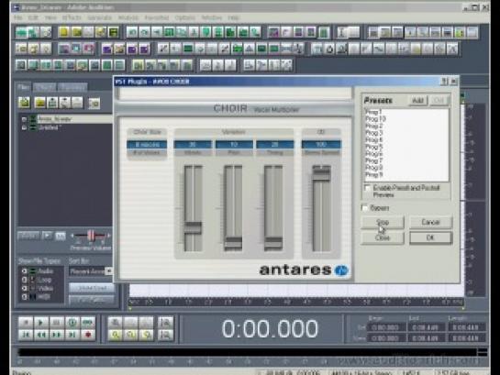The image size is (500, 375).
Task: Toggle the Files panel Loop preview button
Action: pyautogui.click(x=61, y=236)
